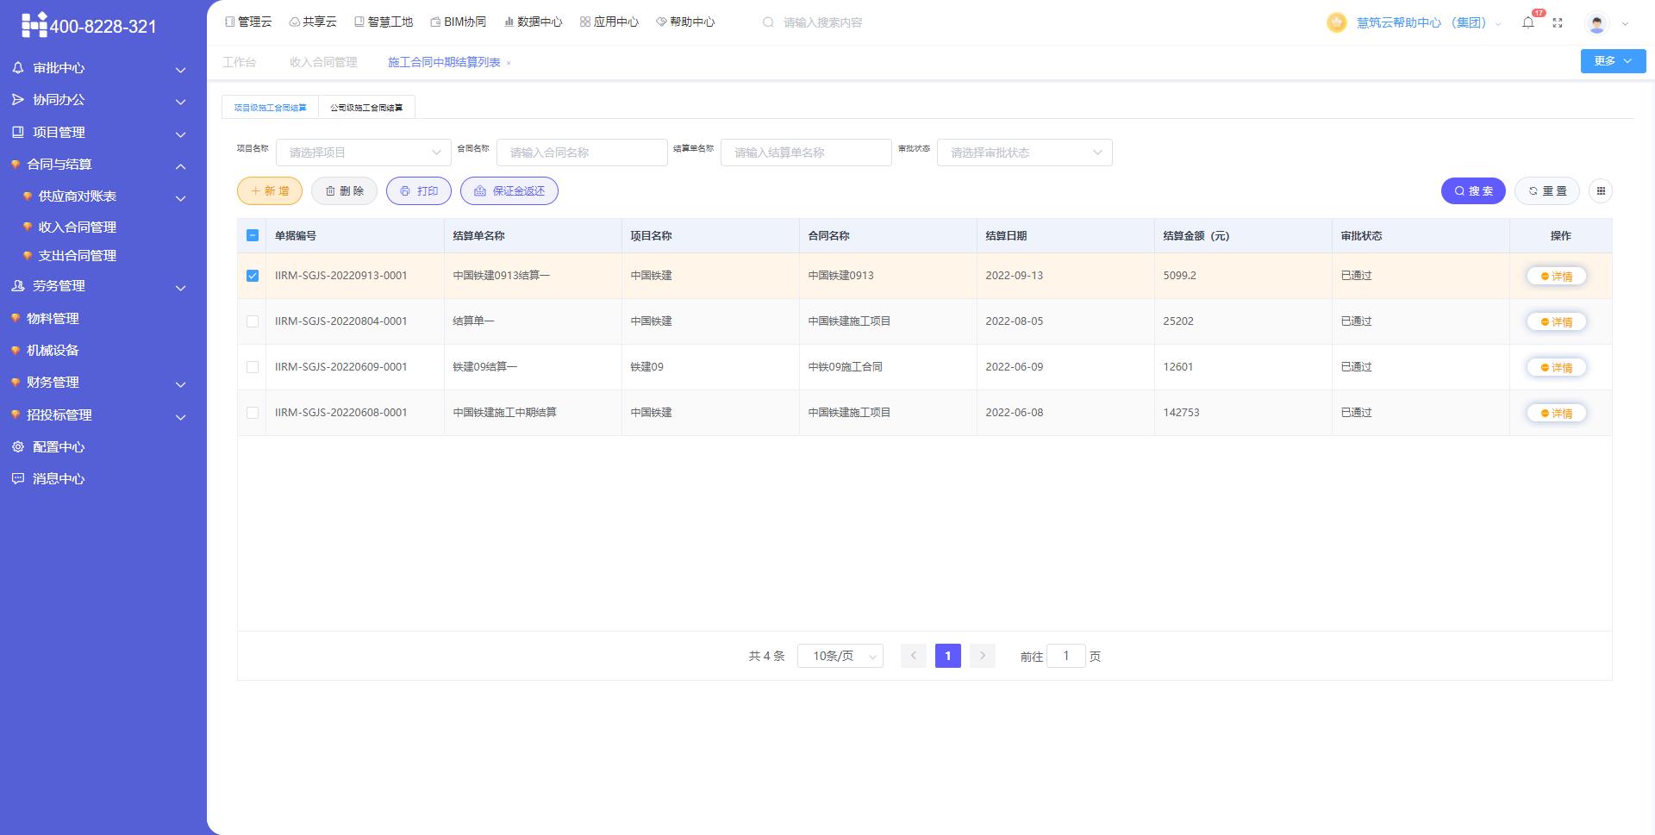Image resolution: width=1655 pixels, height=835 pixels.
Task: Switch to the 收入合同管理 page tab
Action: (x=323, y=62)
